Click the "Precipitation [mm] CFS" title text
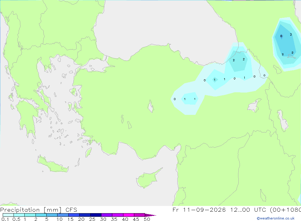Image resolution: width=301 pixels, height=221 pixels. coord(39,210)
